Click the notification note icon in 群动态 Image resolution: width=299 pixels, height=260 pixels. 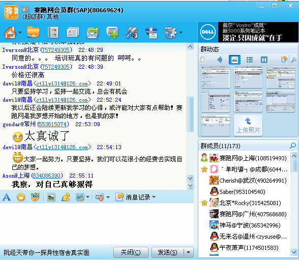point(284,60)
